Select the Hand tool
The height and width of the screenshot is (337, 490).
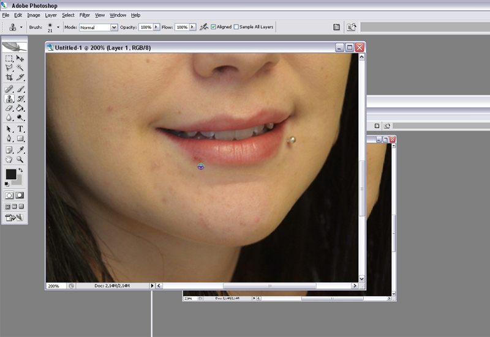click(x=9, y=159)
